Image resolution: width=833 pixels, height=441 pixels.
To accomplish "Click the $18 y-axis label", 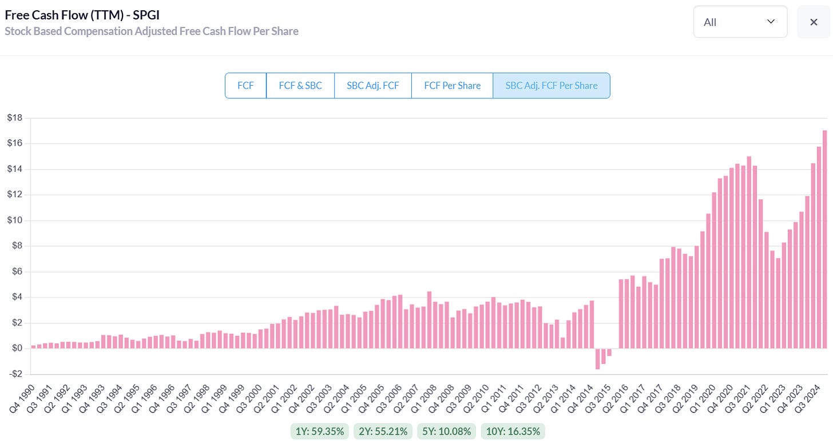I will click(x=14, y=118).
